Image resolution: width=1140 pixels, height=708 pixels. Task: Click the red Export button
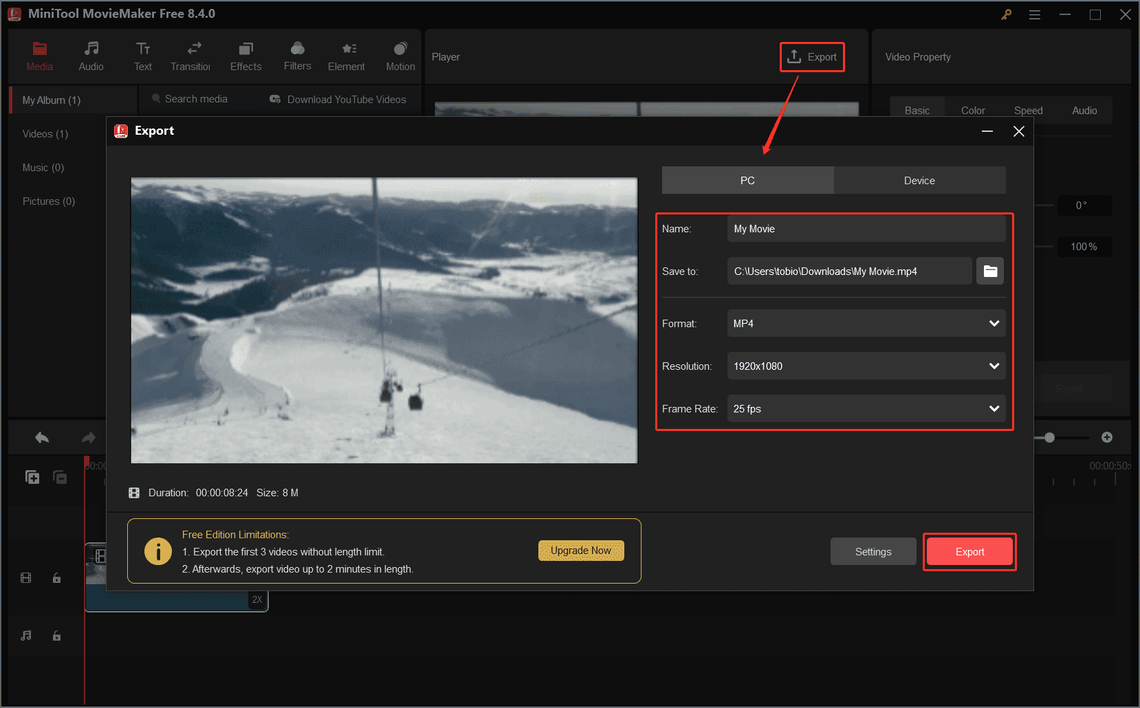(x=969, y=551)
